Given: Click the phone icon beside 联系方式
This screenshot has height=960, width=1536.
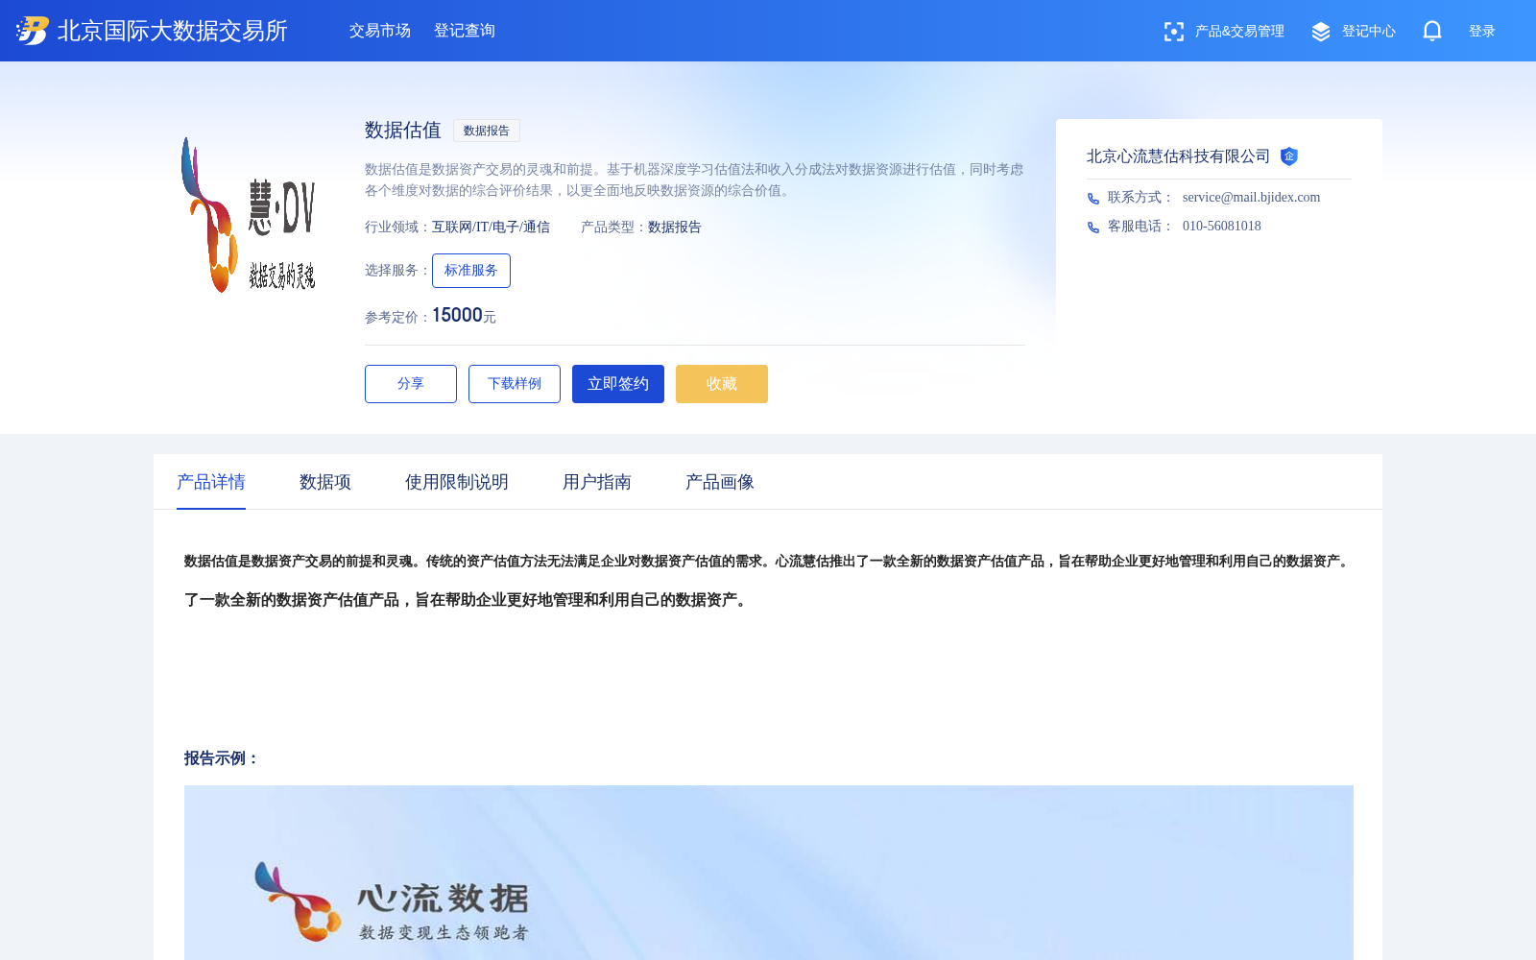Looking at the screenshot, I should (x=1093, y=199).
